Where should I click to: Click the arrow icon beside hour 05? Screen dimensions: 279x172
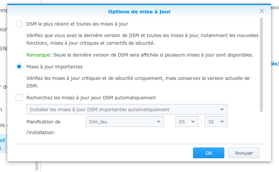pos(193,122)
